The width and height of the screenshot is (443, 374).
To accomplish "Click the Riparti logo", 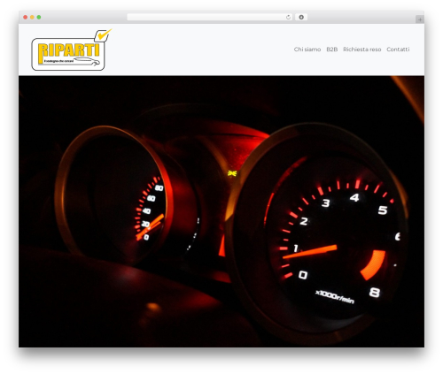I will pos(72,50).
